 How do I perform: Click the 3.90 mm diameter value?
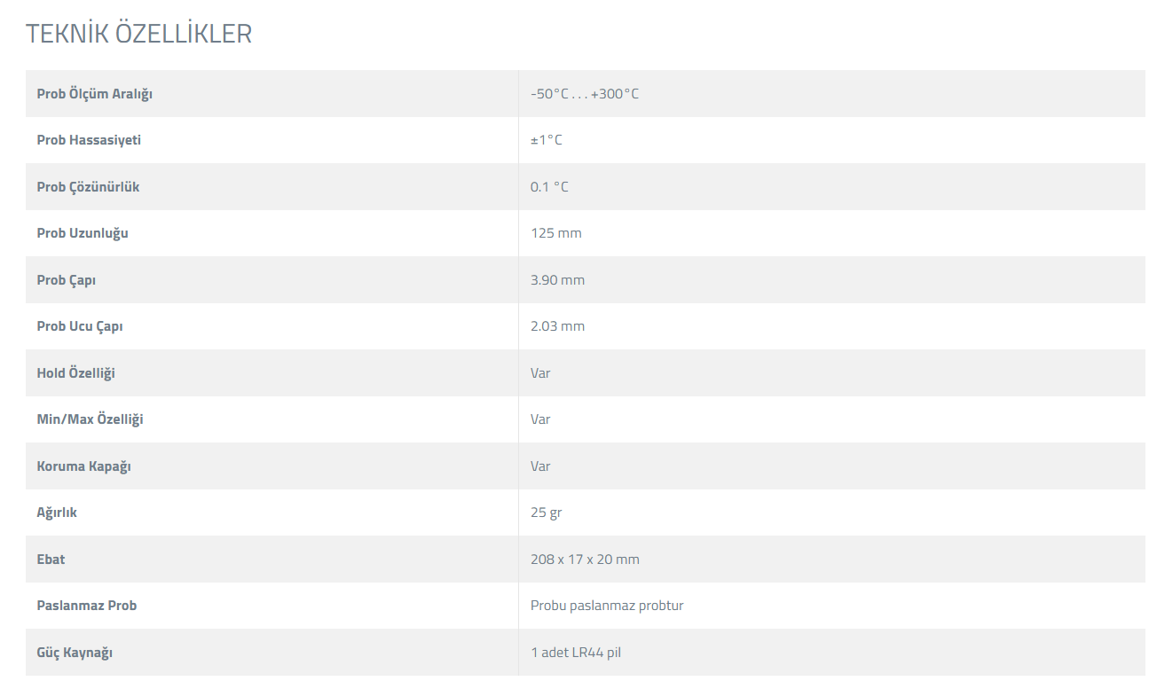pyautogui.click(x=558, y=280)
